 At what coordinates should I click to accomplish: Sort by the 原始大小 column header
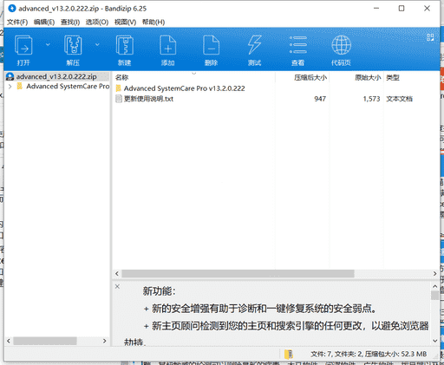pyautogui.click(x=368, y=77)
